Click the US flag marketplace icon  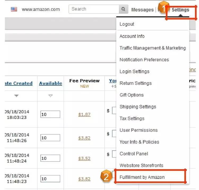[x=14, y=9]
